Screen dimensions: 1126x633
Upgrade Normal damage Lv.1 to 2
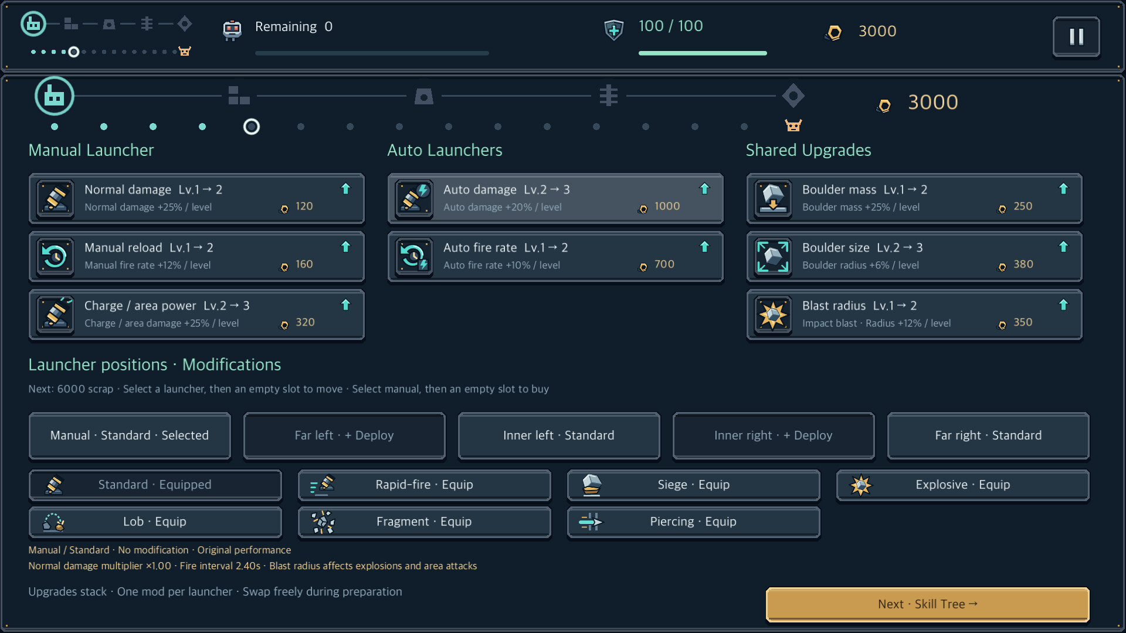pos(196,199)
